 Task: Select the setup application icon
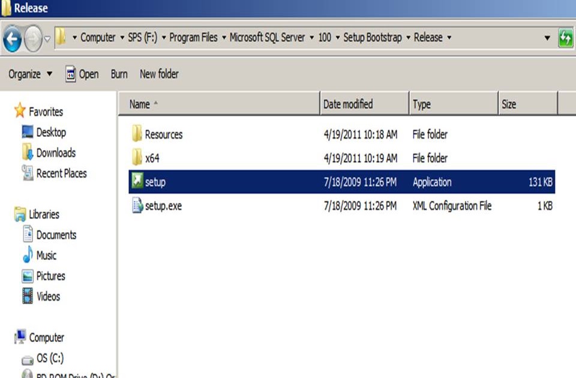137,181
